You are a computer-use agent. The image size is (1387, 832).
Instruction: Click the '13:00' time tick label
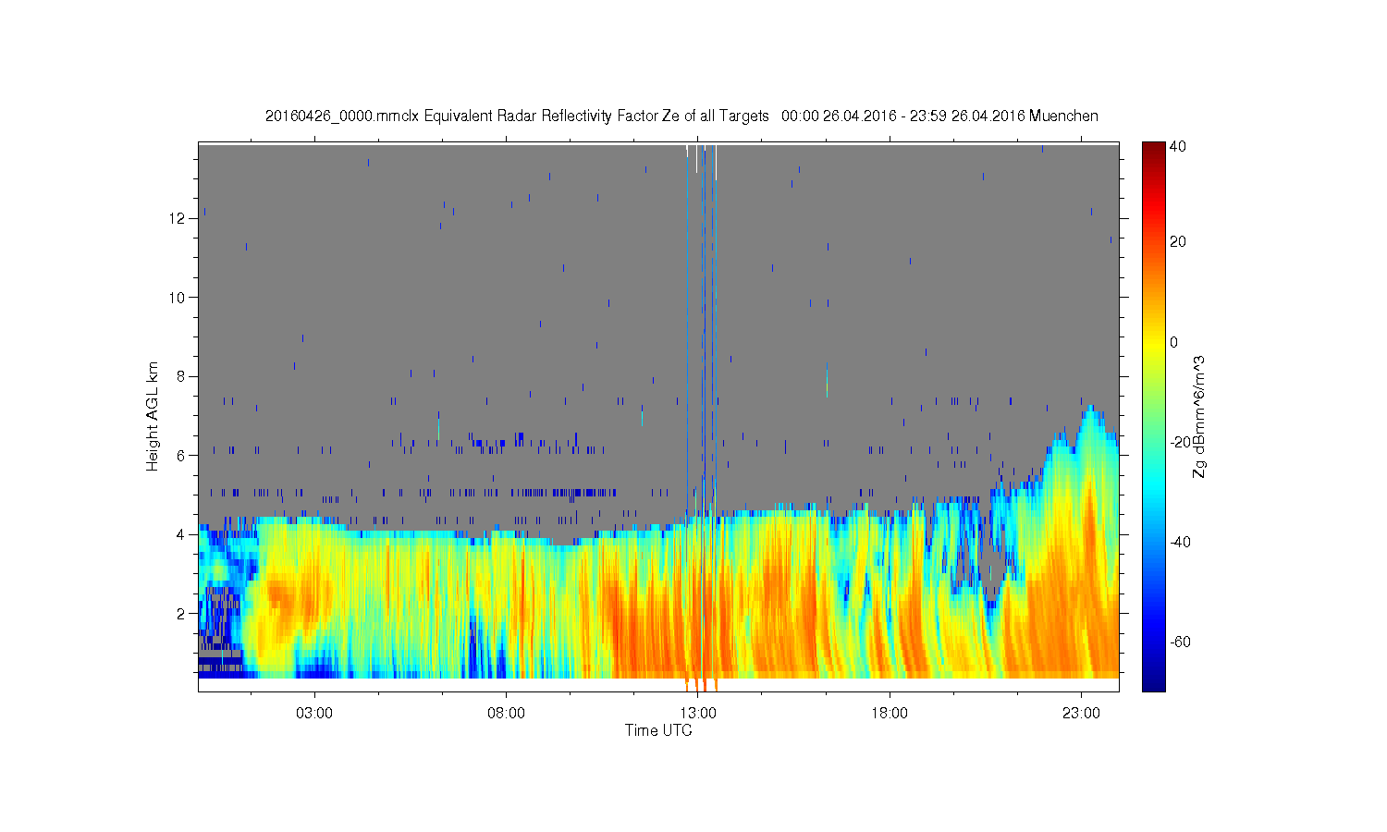coord(698,714)
